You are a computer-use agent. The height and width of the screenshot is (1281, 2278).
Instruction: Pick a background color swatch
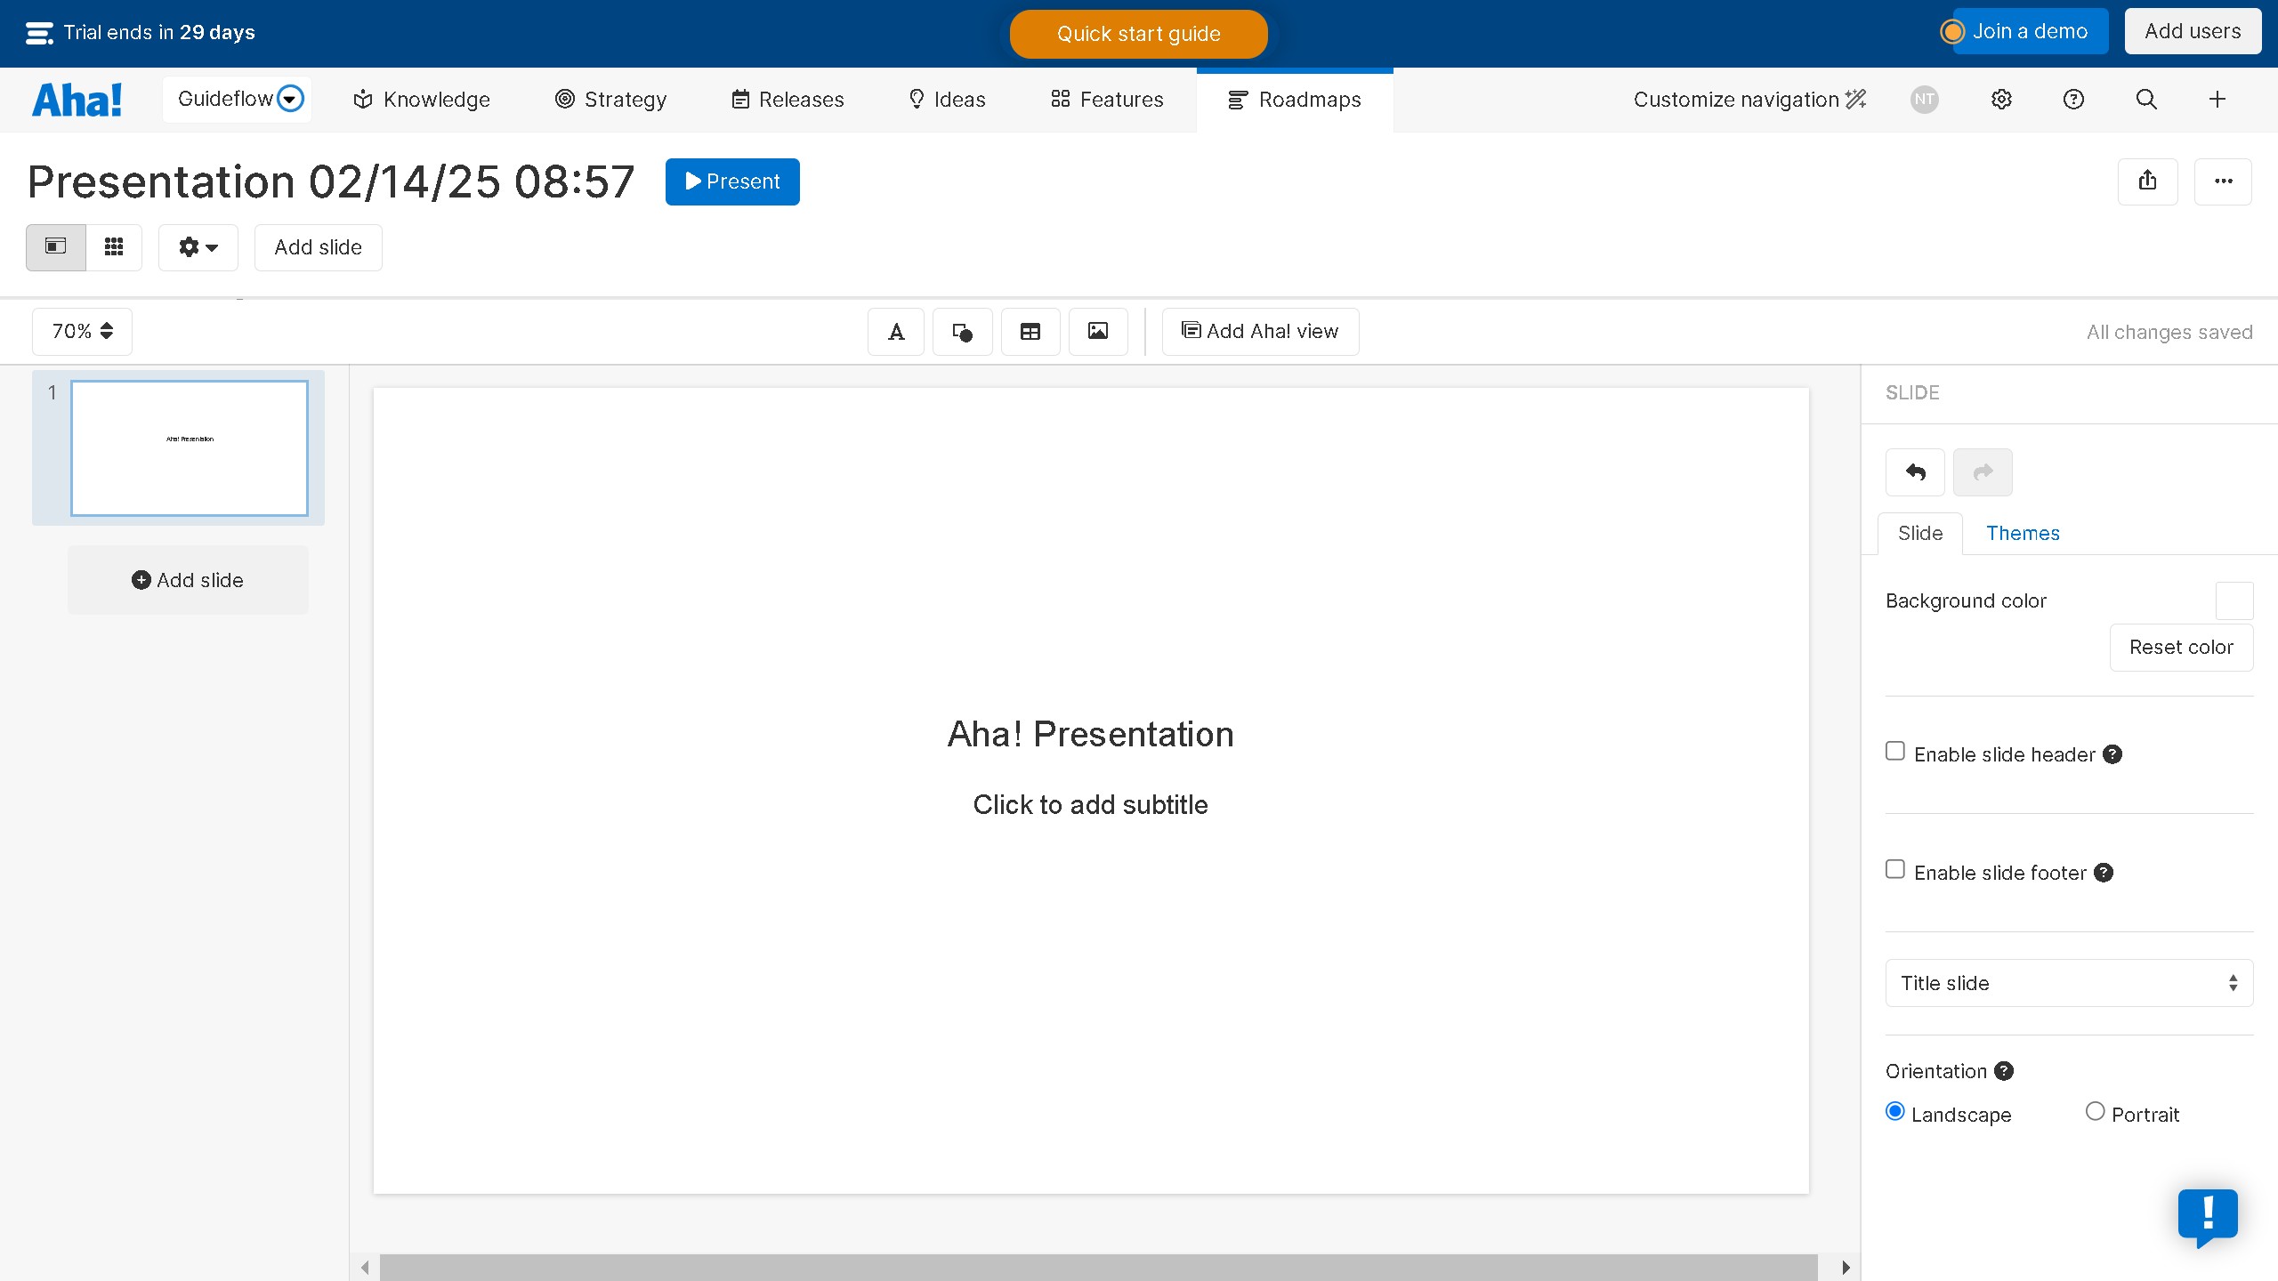tap(2234, 600)
